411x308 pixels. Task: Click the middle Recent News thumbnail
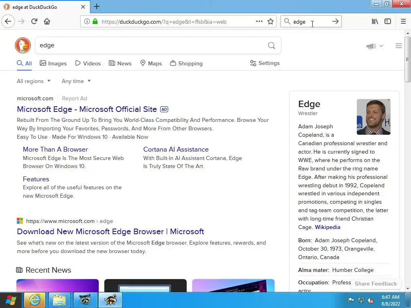click(145, 286)
